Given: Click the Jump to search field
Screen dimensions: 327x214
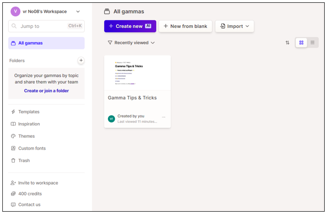Looking at the screenshot, I should click(x=46, y=26).
